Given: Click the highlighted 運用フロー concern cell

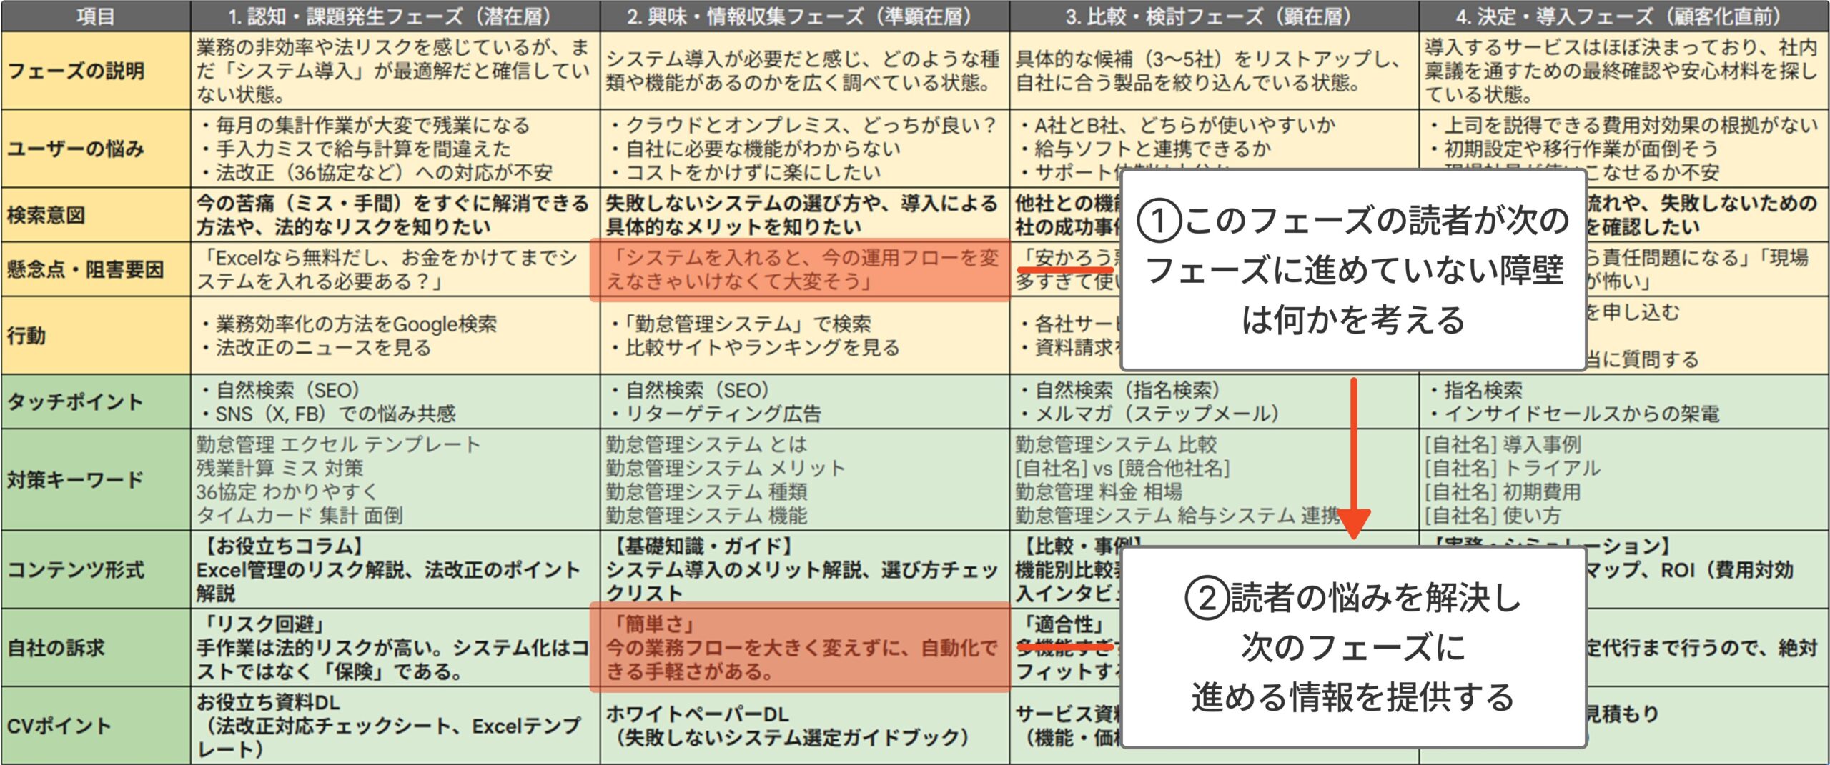Looking at the screenshot, I should point(801,269).
